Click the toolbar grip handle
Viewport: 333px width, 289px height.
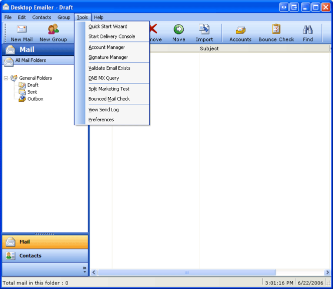[x=5, y=33]
